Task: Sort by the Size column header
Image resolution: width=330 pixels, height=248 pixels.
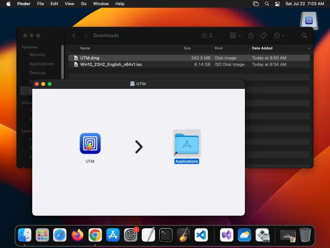Action: click(x=187, y=48)
